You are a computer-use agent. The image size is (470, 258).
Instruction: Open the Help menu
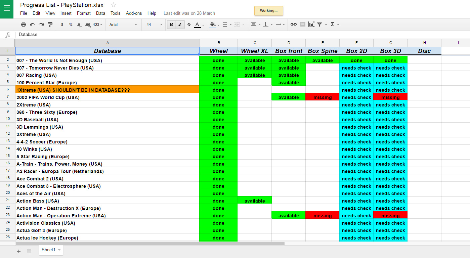tap(152, 13)
